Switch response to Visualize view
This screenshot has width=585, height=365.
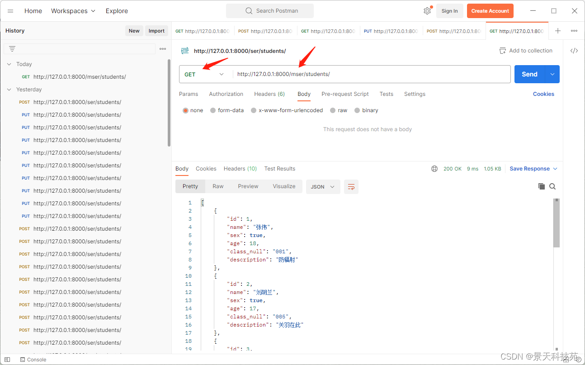click(x=284, y=186)
